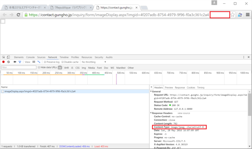
Task: Switch to the Timing tab of request
Action: (x=201, y=88)
